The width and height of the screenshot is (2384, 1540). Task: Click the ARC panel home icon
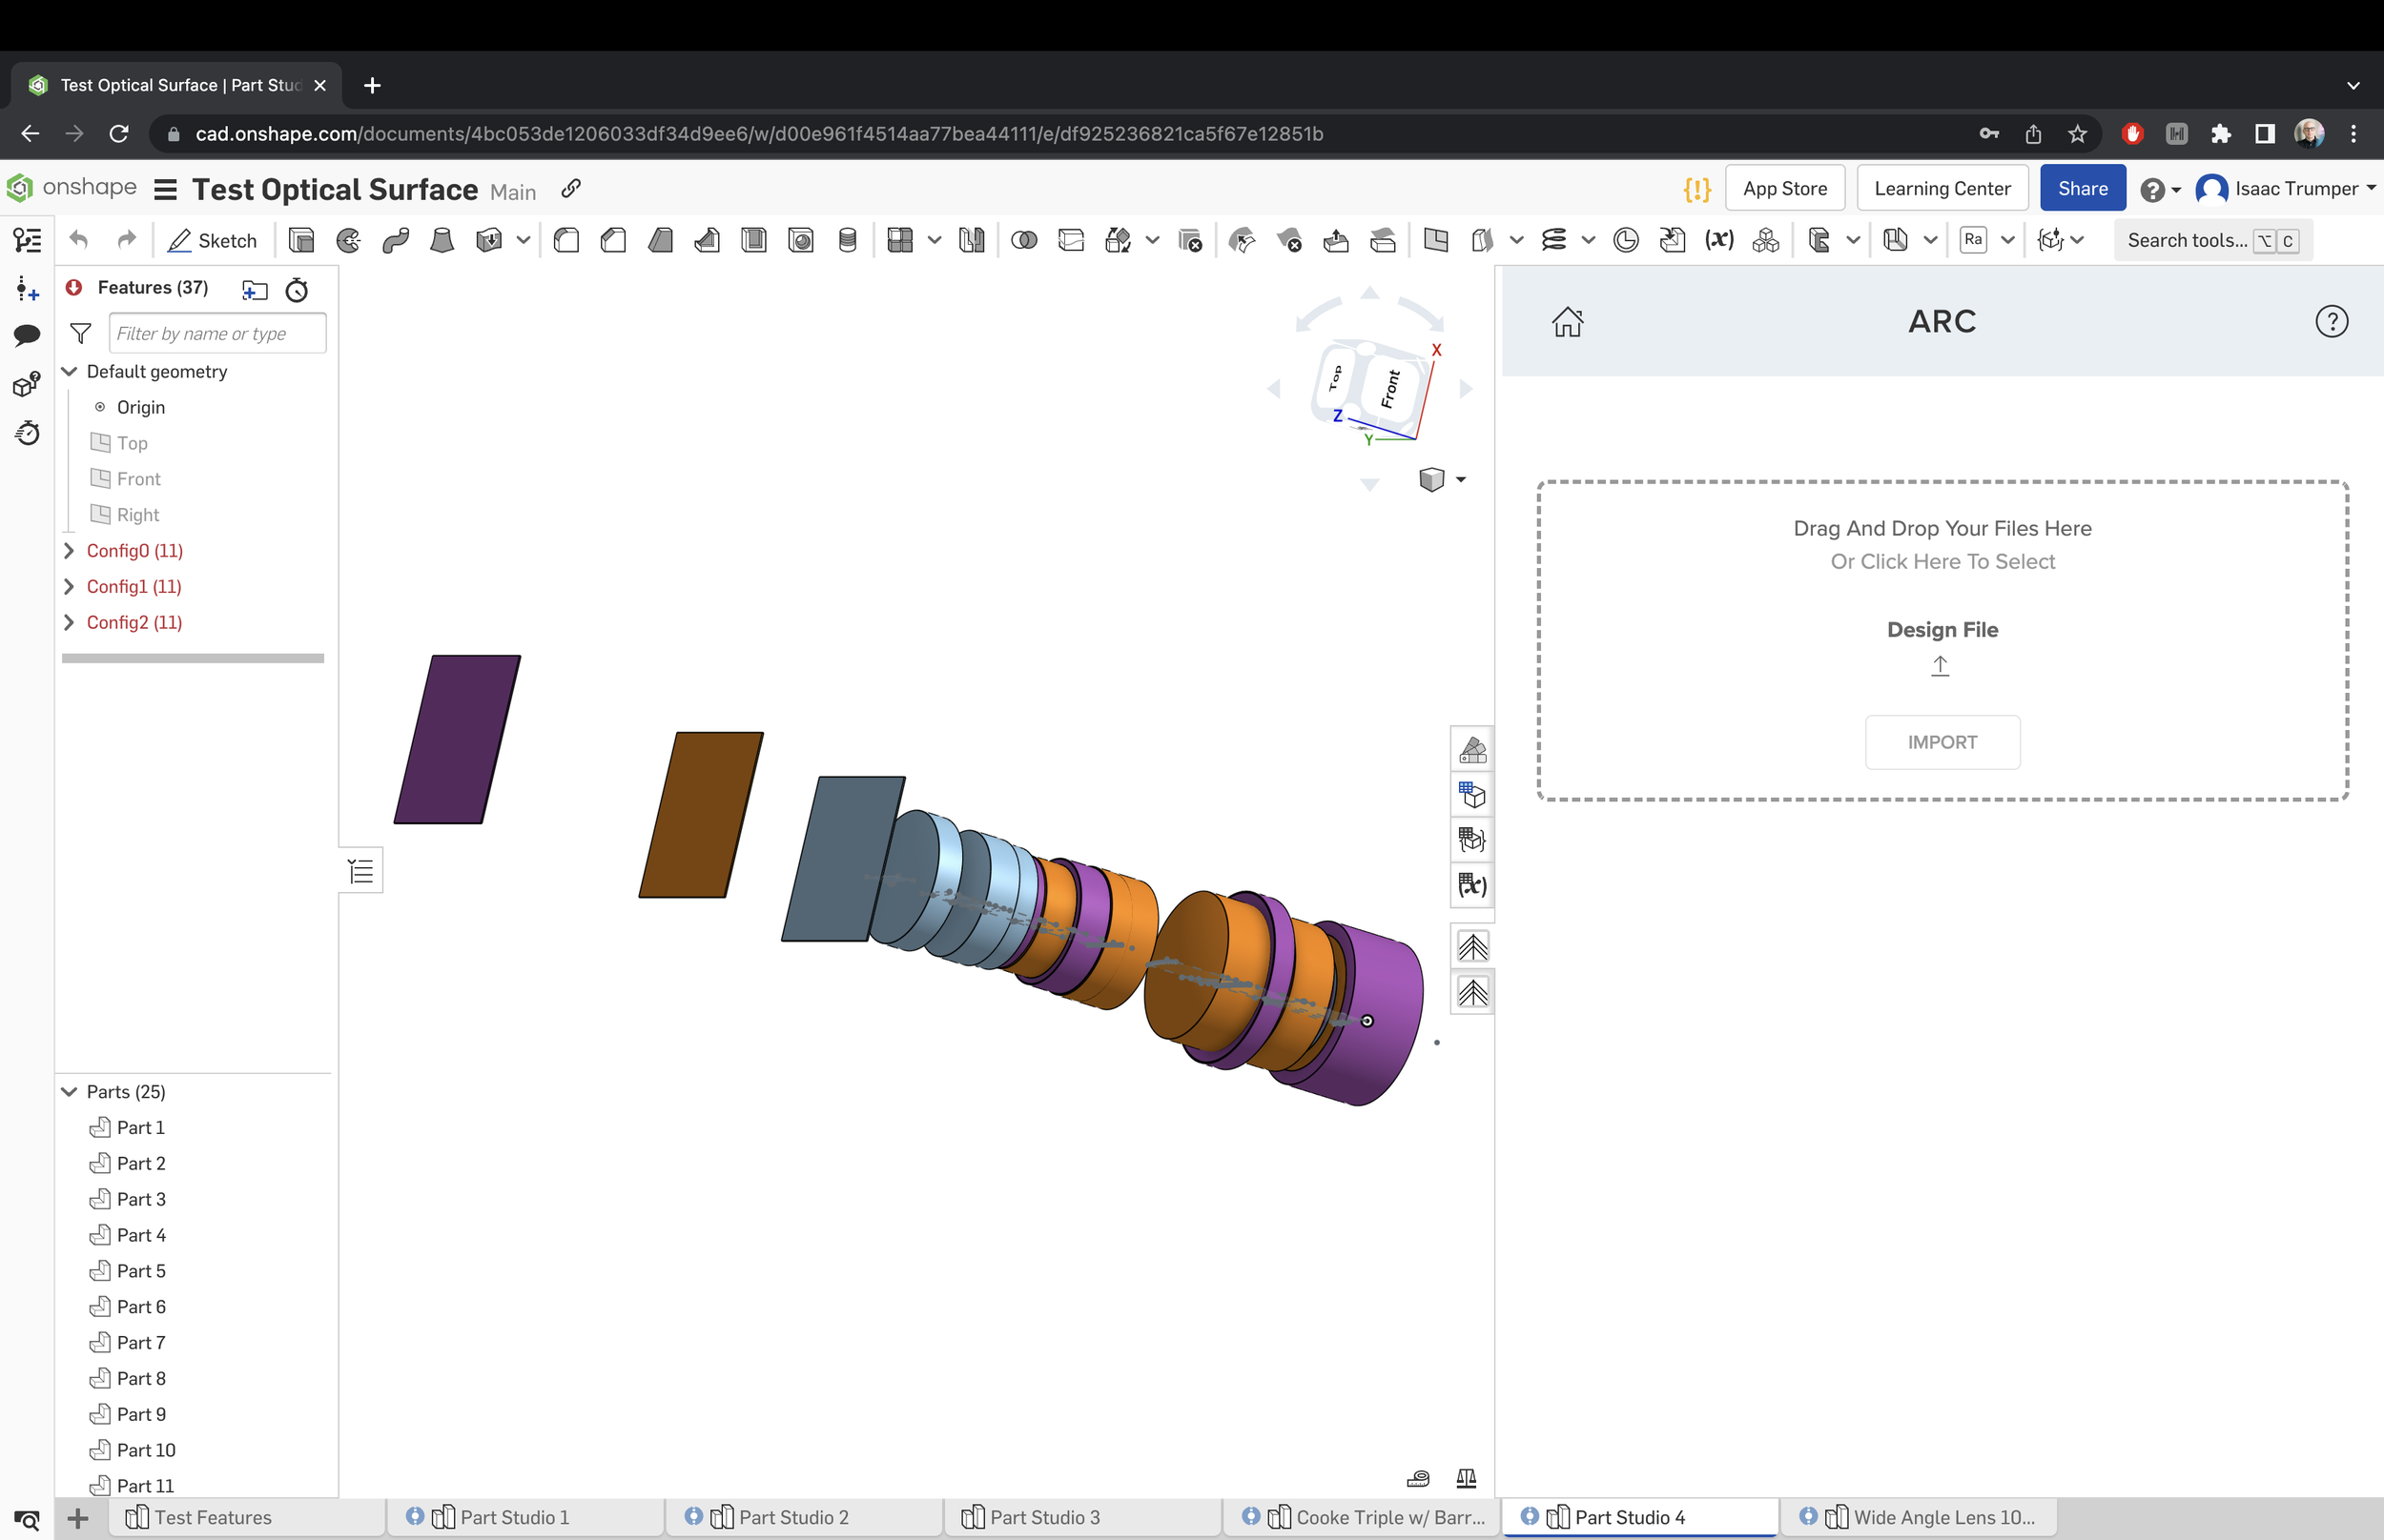click(1567, 322)
